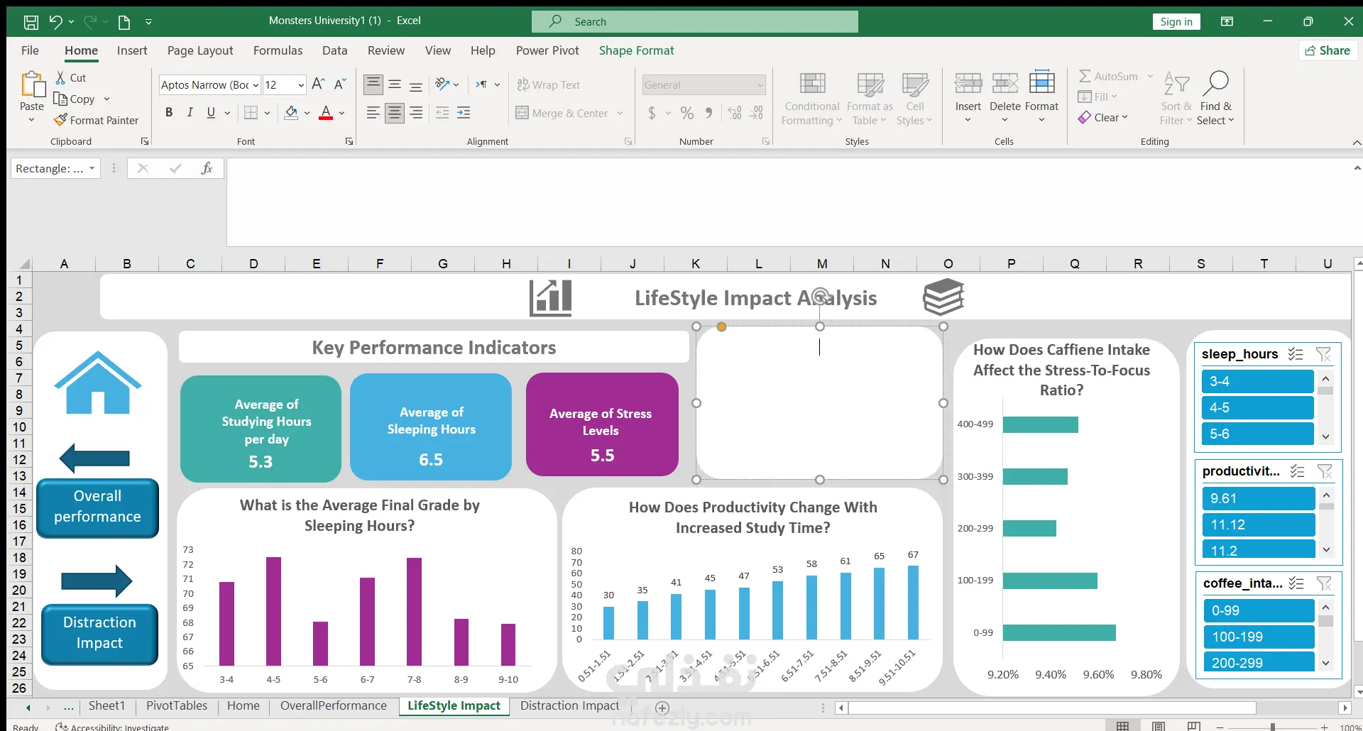Click the Format Painter brush icon

(61, 120)
